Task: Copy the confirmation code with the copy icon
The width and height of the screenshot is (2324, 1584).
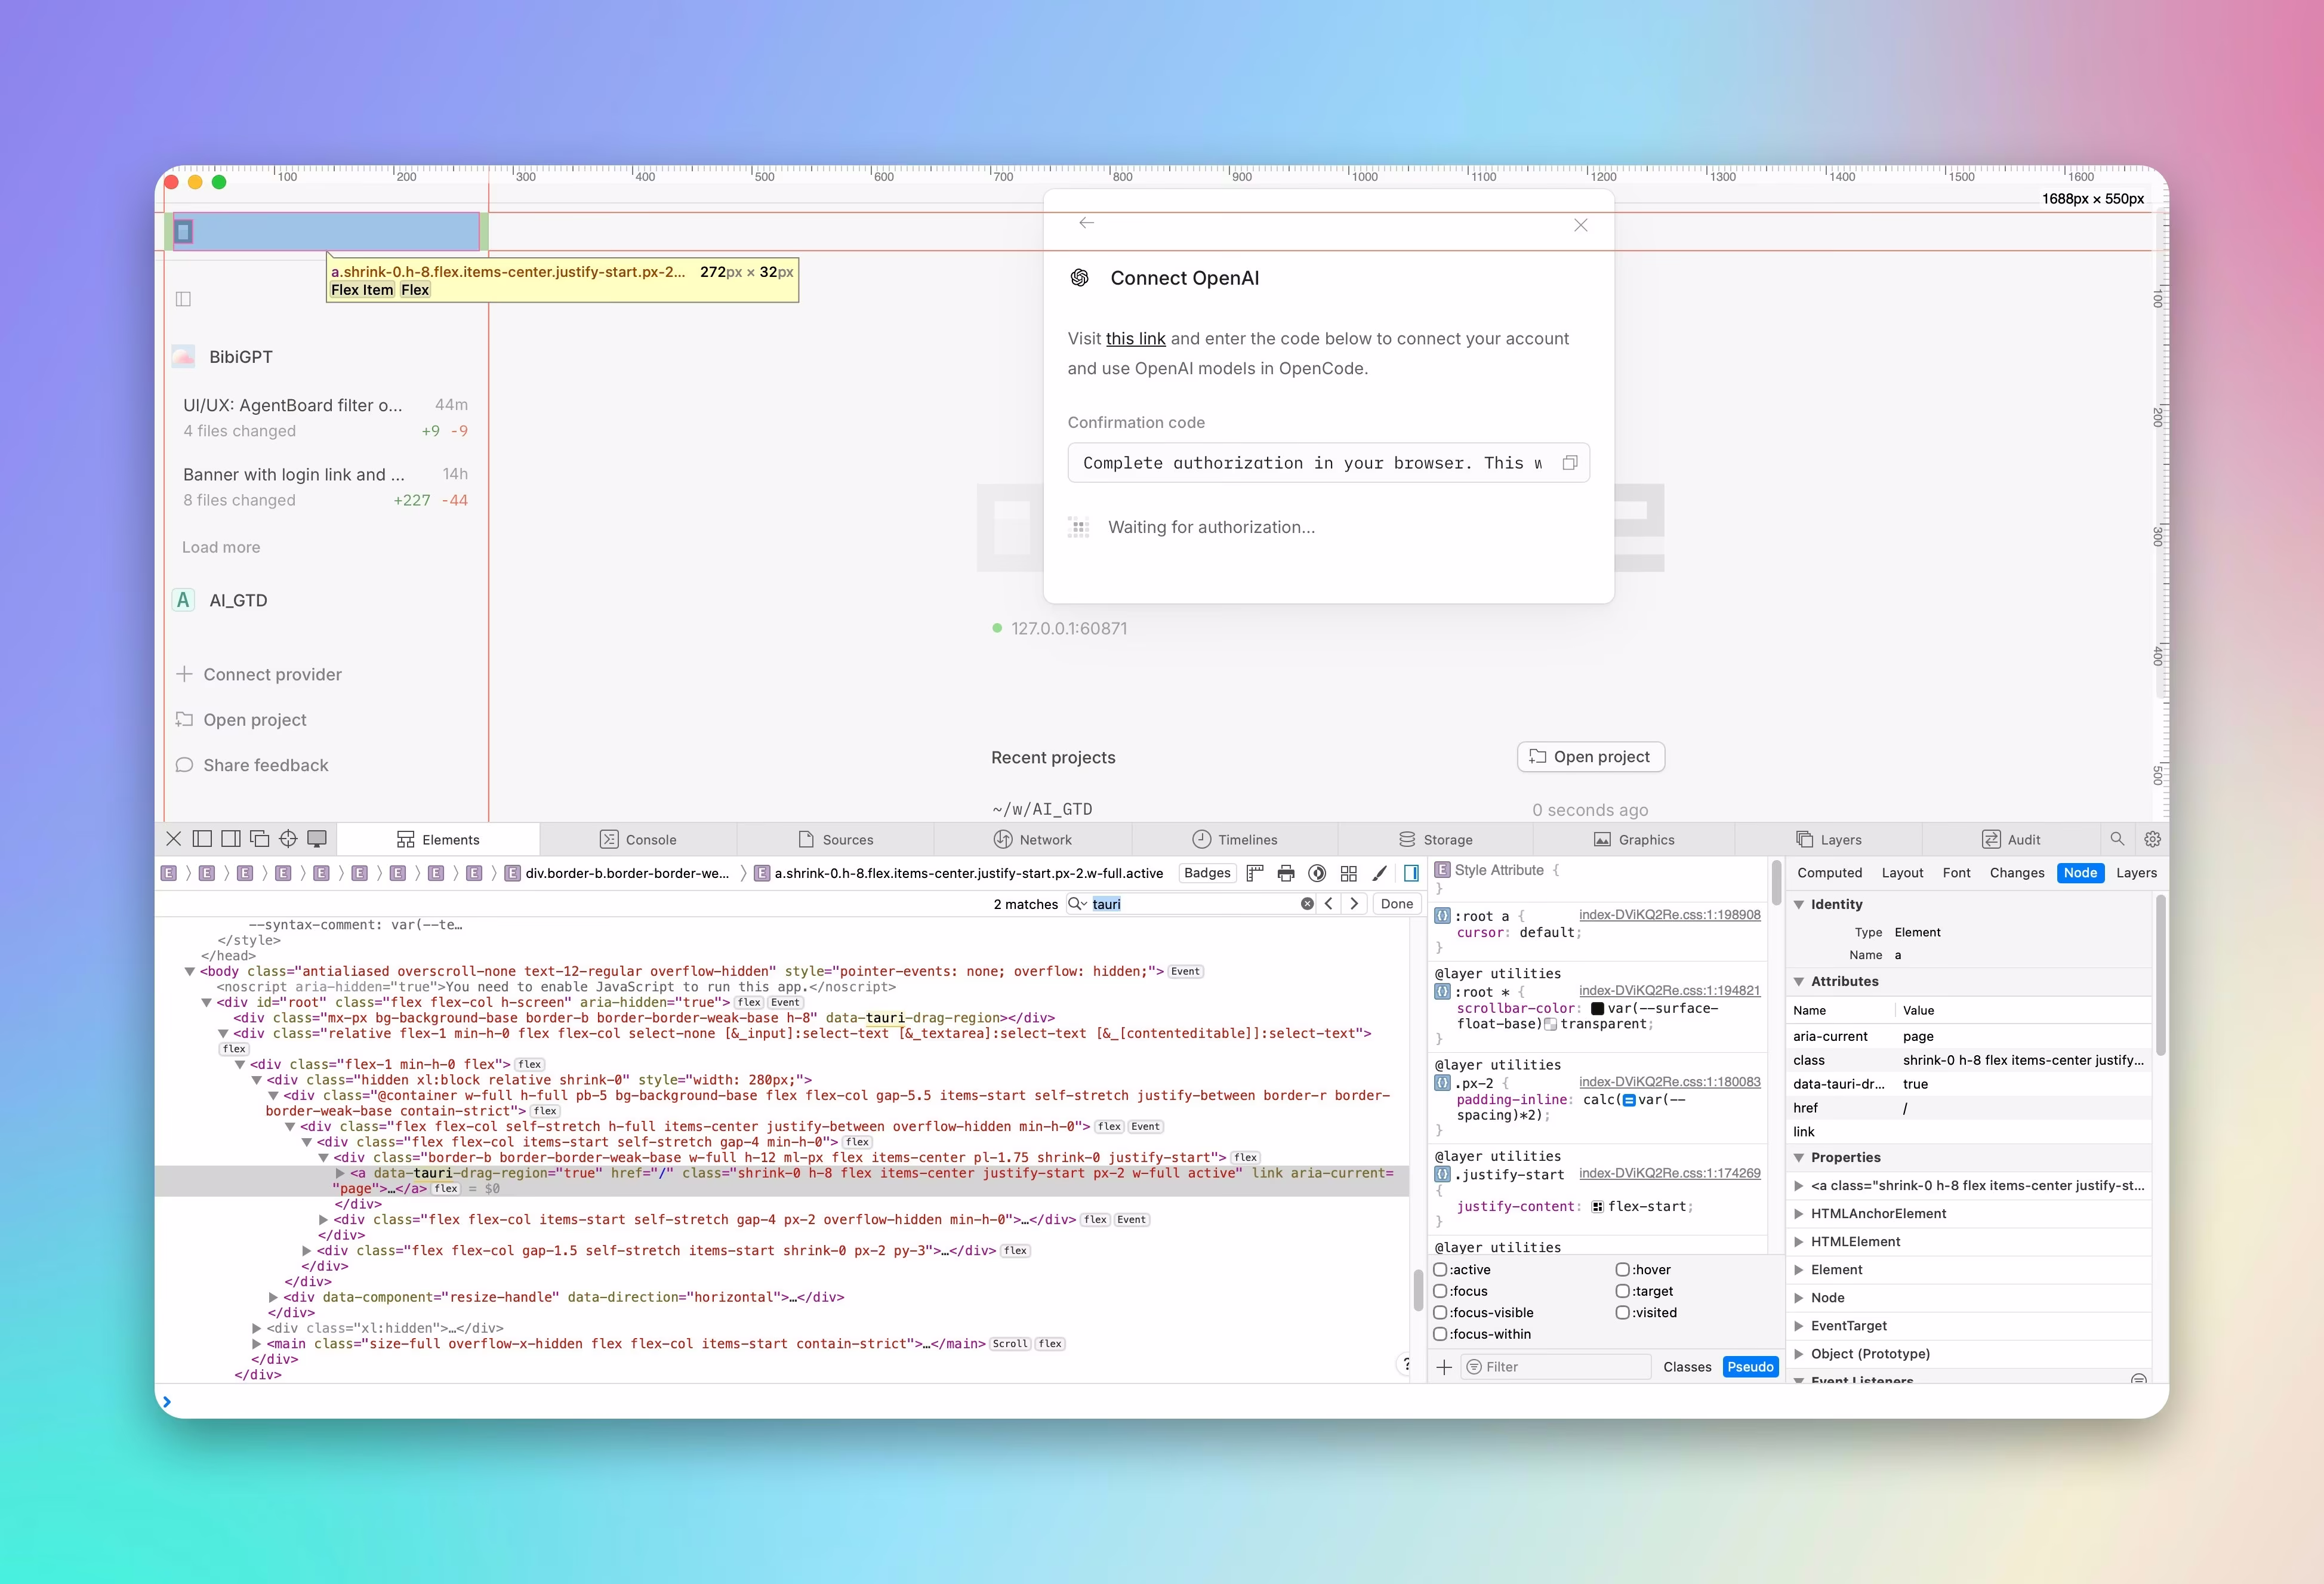Action: [1570, 463]
